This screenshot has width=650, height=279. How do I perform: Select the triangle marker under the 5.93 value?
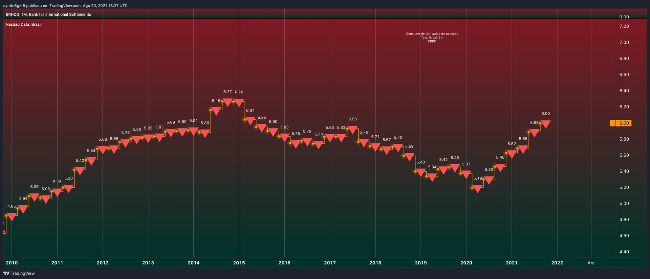click(x=352, y=130)
